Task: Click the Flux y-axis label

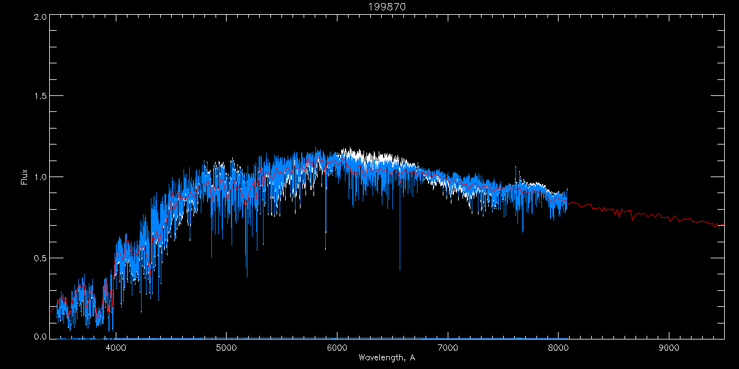Action: coord(24,177)
